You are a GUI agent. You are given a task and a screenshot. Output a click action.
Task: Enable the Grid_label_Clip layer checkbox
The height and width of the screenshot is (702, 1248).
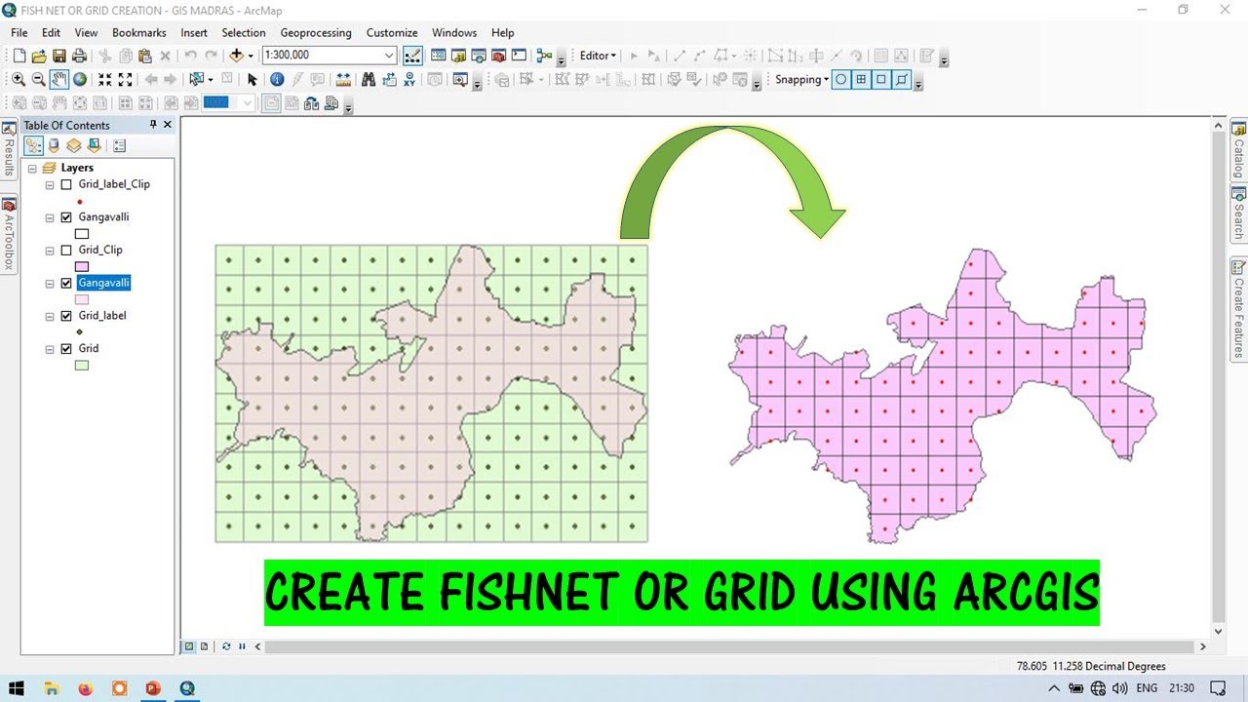[x=66, y=184]
